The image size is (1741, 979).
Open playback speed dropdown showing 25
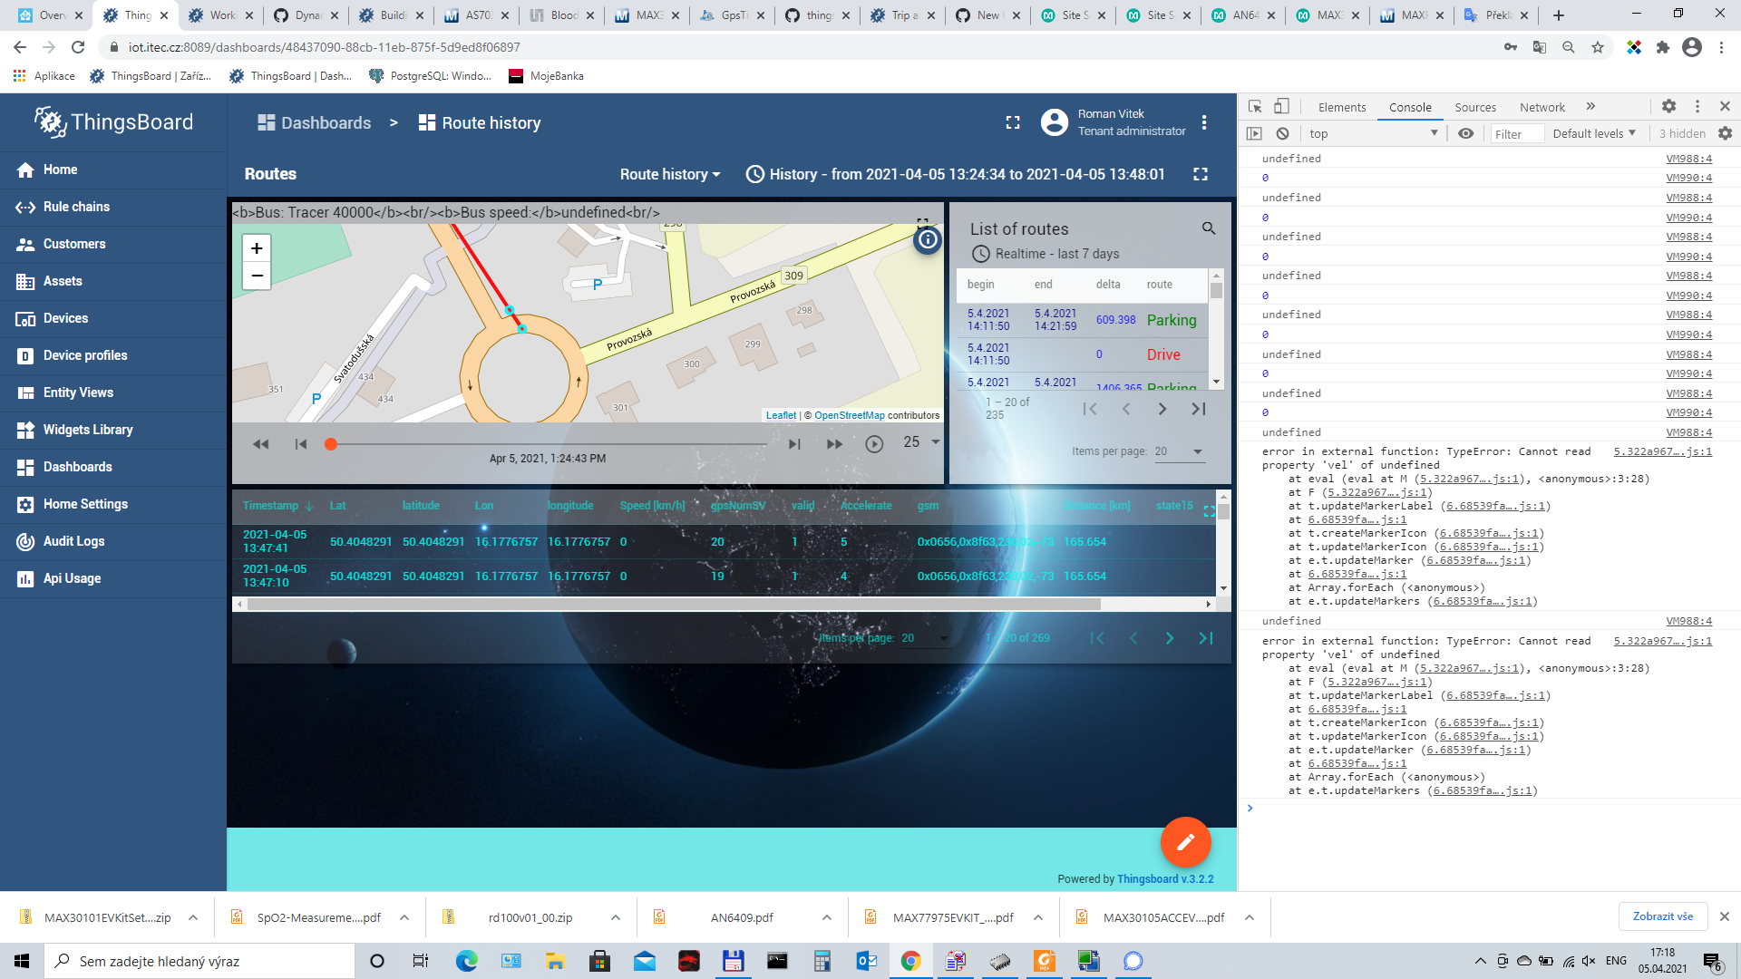pos(921,442)
